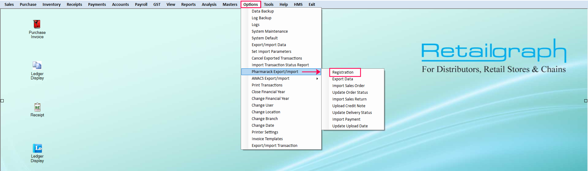The image size is (588, 171).
Task: Select Update Delivery Status entry
Action: point(352,113)
